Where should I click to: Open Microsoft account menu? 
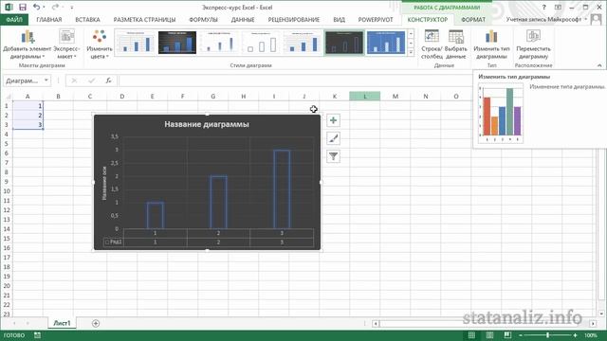[x=546, y=19]
